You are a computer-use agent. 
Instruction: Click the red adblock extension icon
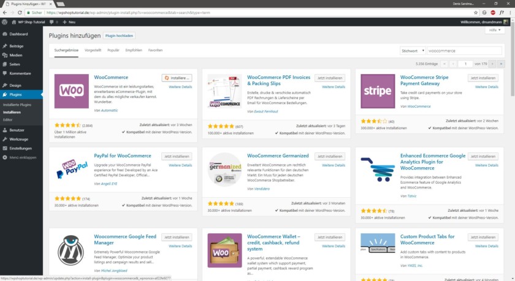(492, 12)
